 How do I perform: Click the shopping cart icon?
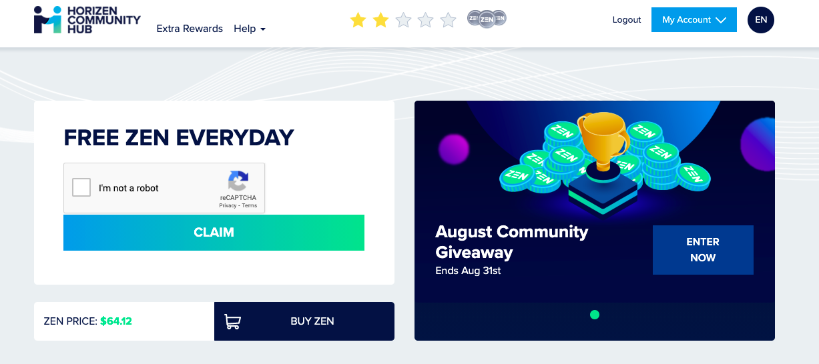[x=232, y=321]
